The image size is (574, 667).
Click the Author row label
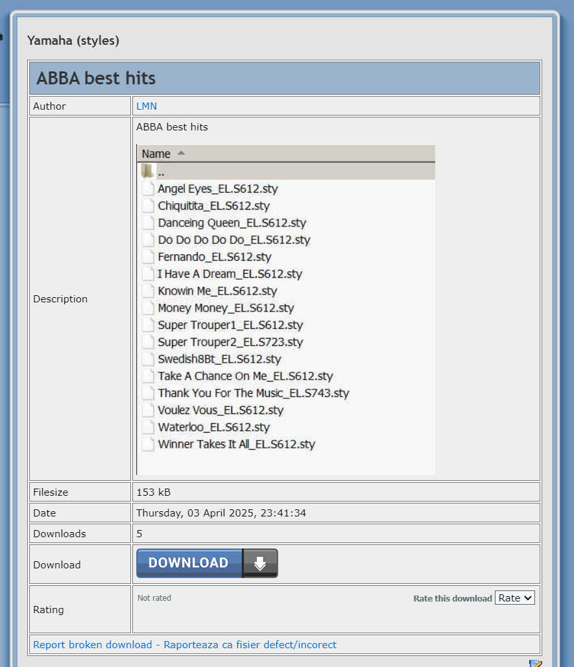(49, 106)
